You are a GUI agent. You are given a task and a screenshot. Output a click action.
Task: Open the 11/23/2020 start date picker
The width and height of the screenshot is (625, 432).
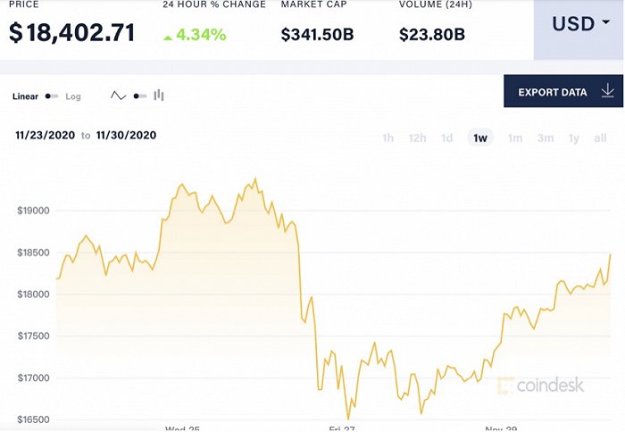45,136
